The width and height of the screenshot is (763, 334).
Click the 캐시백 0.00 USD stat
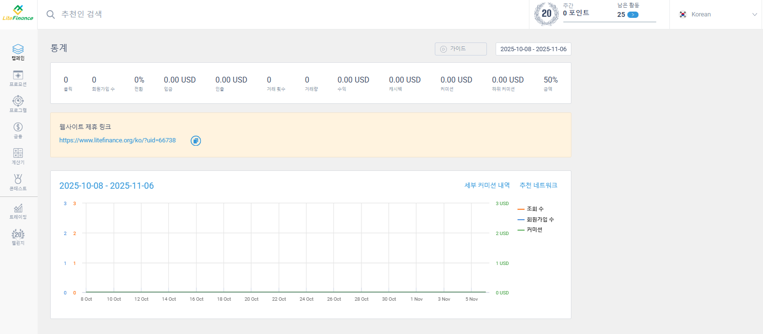tap(405, 83)
